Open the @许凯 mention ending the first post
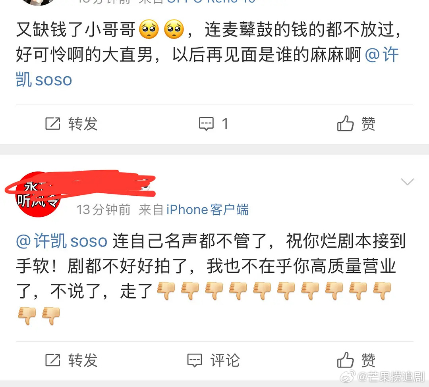Viewport: 429px width, 387px height. tap(207, 67)
